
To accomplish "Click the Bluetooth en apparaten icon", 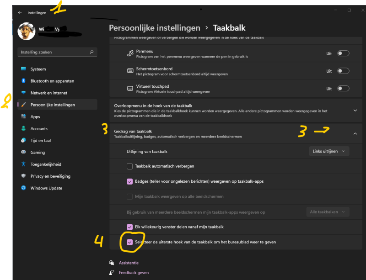I will click(24, 81).
